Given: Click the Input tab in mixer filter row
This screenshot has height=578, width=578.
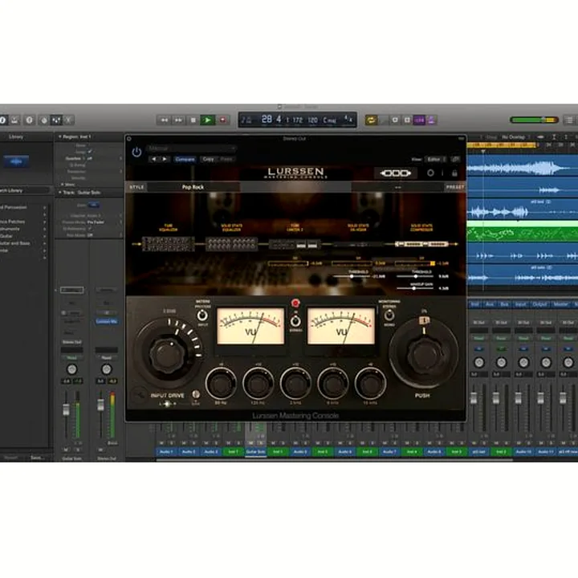Looking at the screenshot, I should coord(520,304).
